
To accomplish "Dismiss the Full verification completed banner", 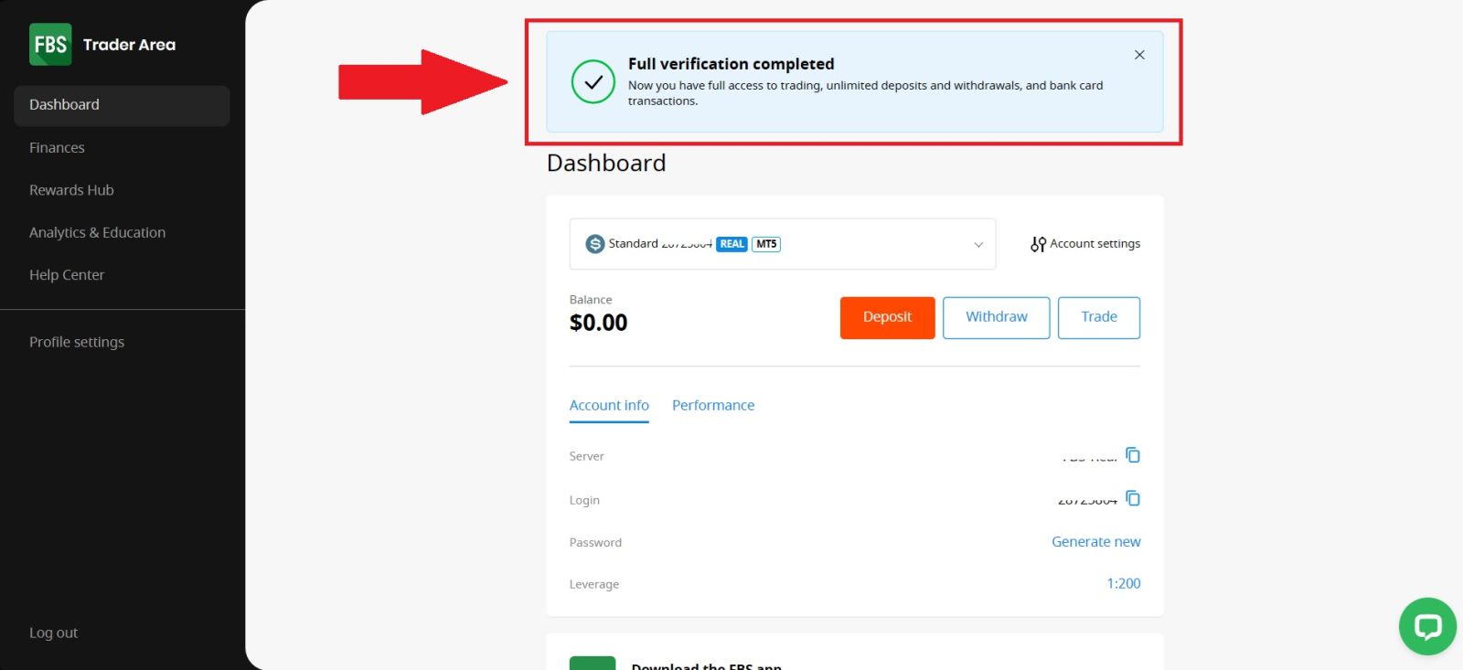I will (x=1139, y=55).
